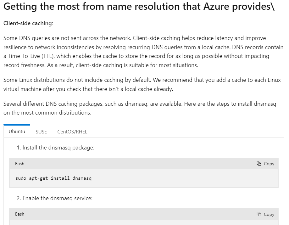Switch to the Ubuntu tab

coord(17,131)
